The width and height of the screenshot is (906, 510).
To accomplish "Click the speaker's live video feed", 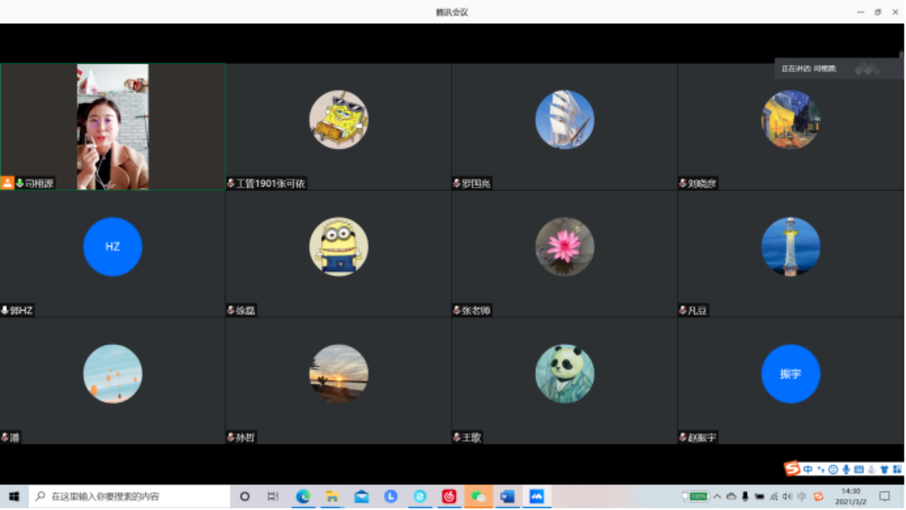I will [x=113, y=127].
